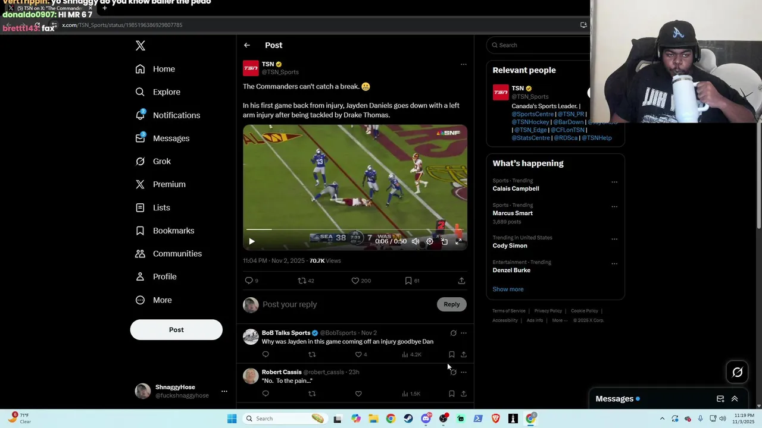
Task: Open Notifications from sidebar
Action: click(168, 115)
